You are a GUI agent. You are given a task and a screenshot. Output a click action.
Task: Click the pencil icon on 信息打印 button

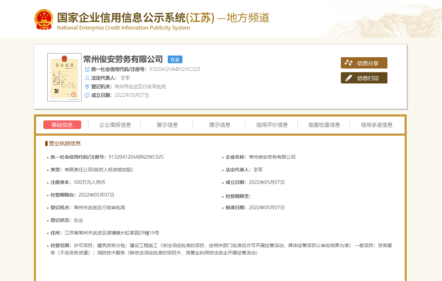[348, 78]
